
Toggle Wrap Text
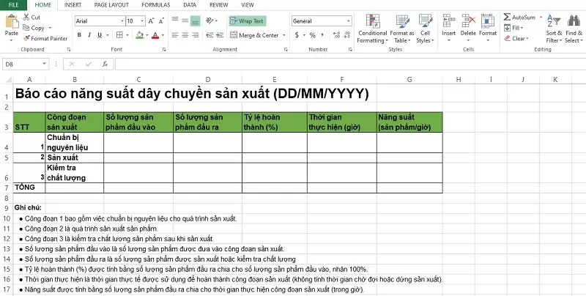click(247, 21)
